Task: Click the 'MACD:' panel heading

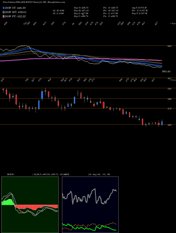Action: (x=11, y=174)
